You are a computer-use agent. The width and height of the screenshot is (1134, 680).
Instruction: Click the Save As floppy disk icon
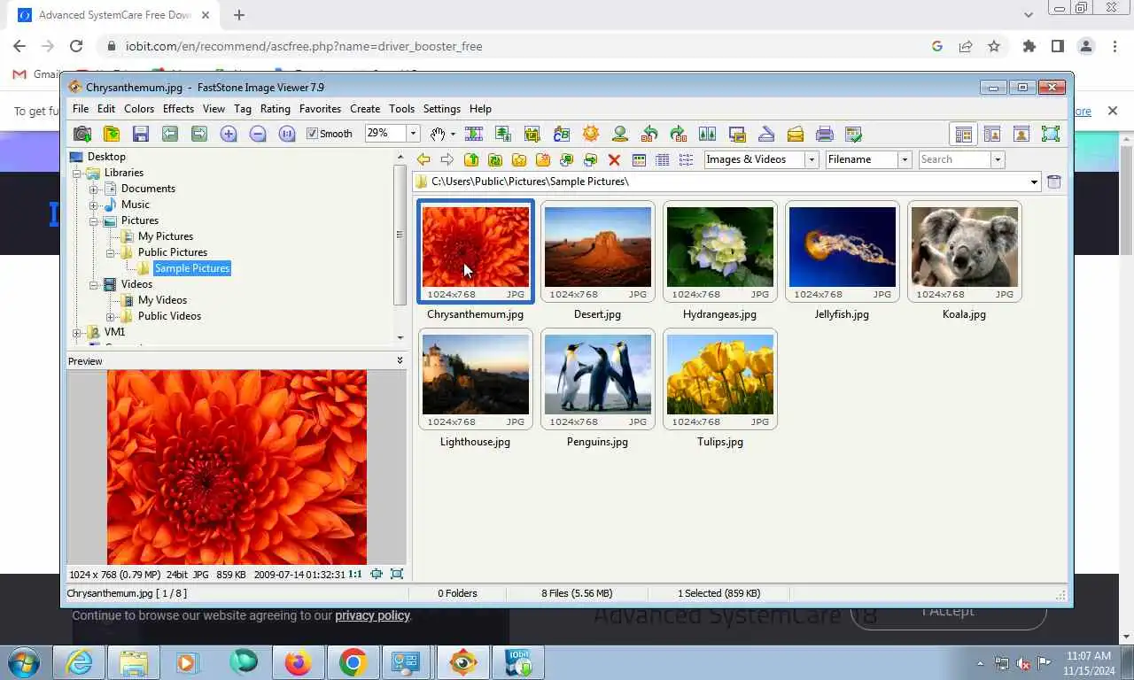coord(141,134)
